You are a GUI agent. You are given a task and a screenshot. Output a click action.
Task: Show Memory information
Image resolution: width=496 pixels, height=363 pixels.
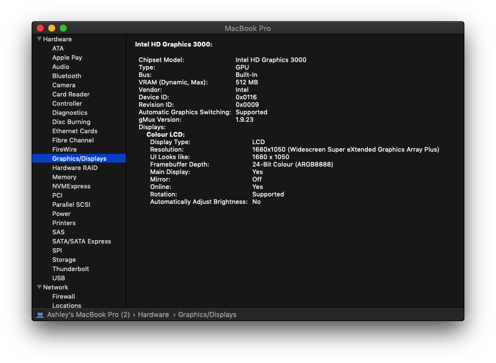point(64,177)
